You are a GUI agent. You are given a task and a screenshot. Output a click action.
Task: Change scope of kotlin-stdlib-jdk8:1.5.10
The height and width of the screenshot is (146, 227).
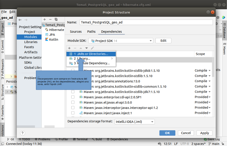tap(203, 71)
